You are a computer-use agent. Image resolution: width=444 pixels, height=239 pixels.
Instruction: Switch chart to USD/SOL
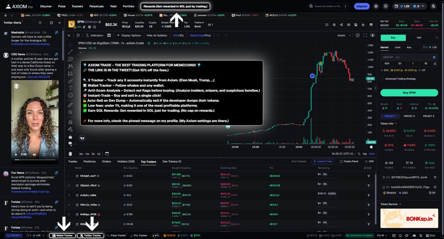tap(178, 36)
